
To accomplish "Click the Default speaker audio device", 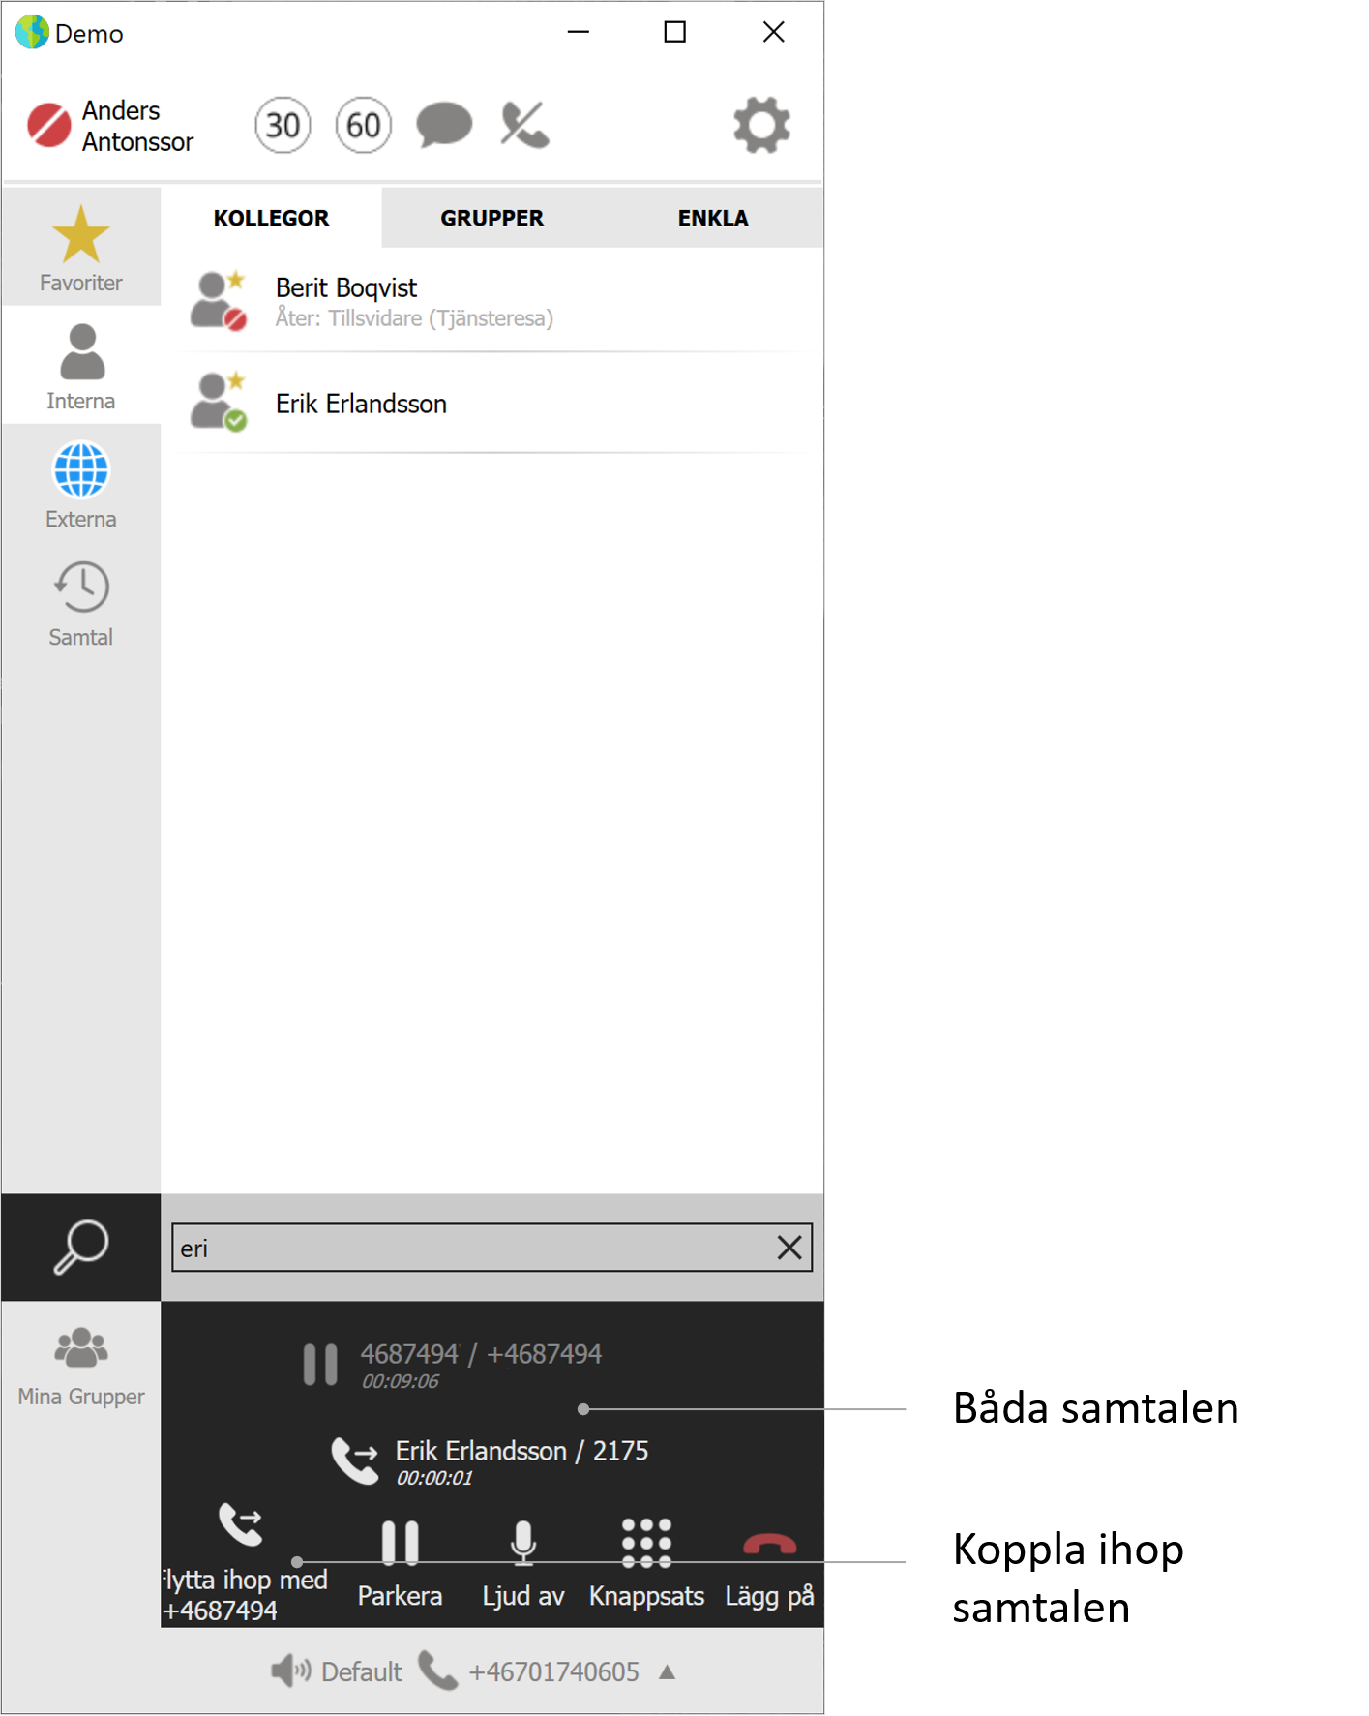I will point(336,1671).
